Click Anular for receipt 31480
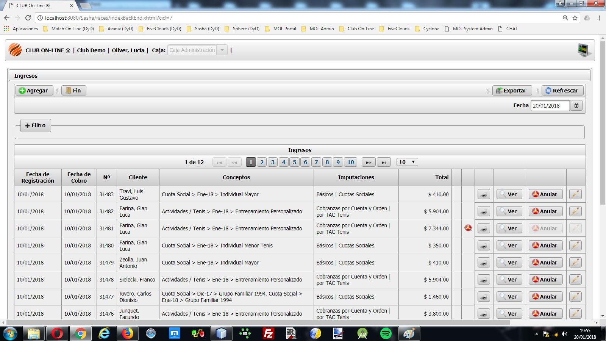This screenshot has height=341, width=606. point(545,246)
